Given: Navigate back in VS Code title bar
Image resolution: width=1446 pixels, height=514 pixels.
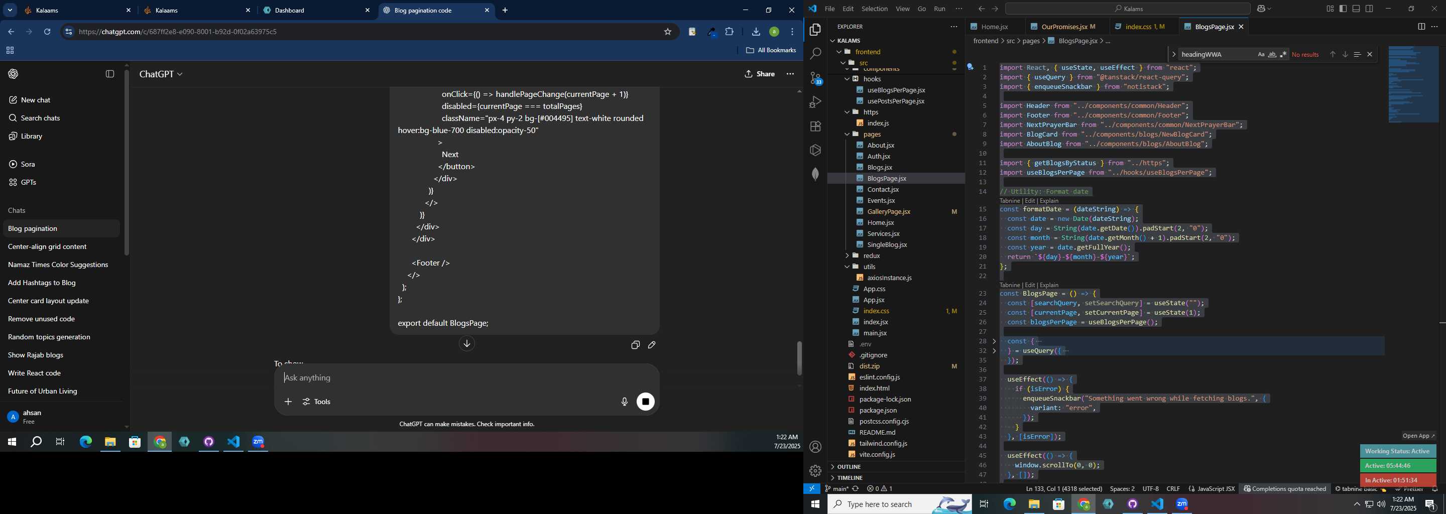Looking at the screenshot, I should (981, 9).
